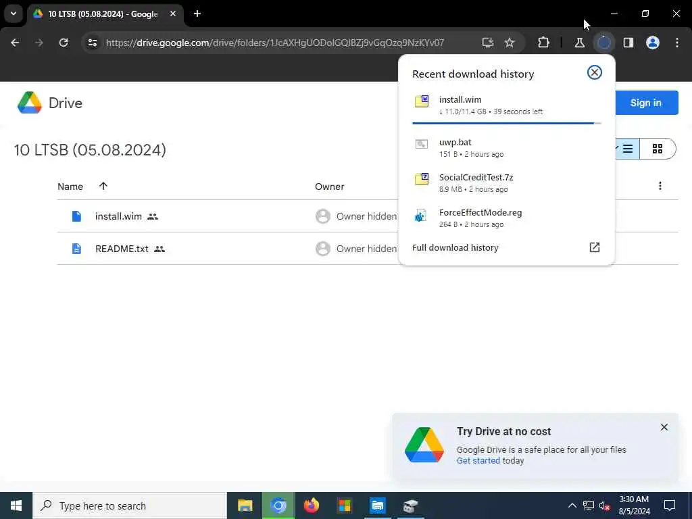Click the browser back arrow
This screenshot has height=519, width=692.
pos(15,43)
